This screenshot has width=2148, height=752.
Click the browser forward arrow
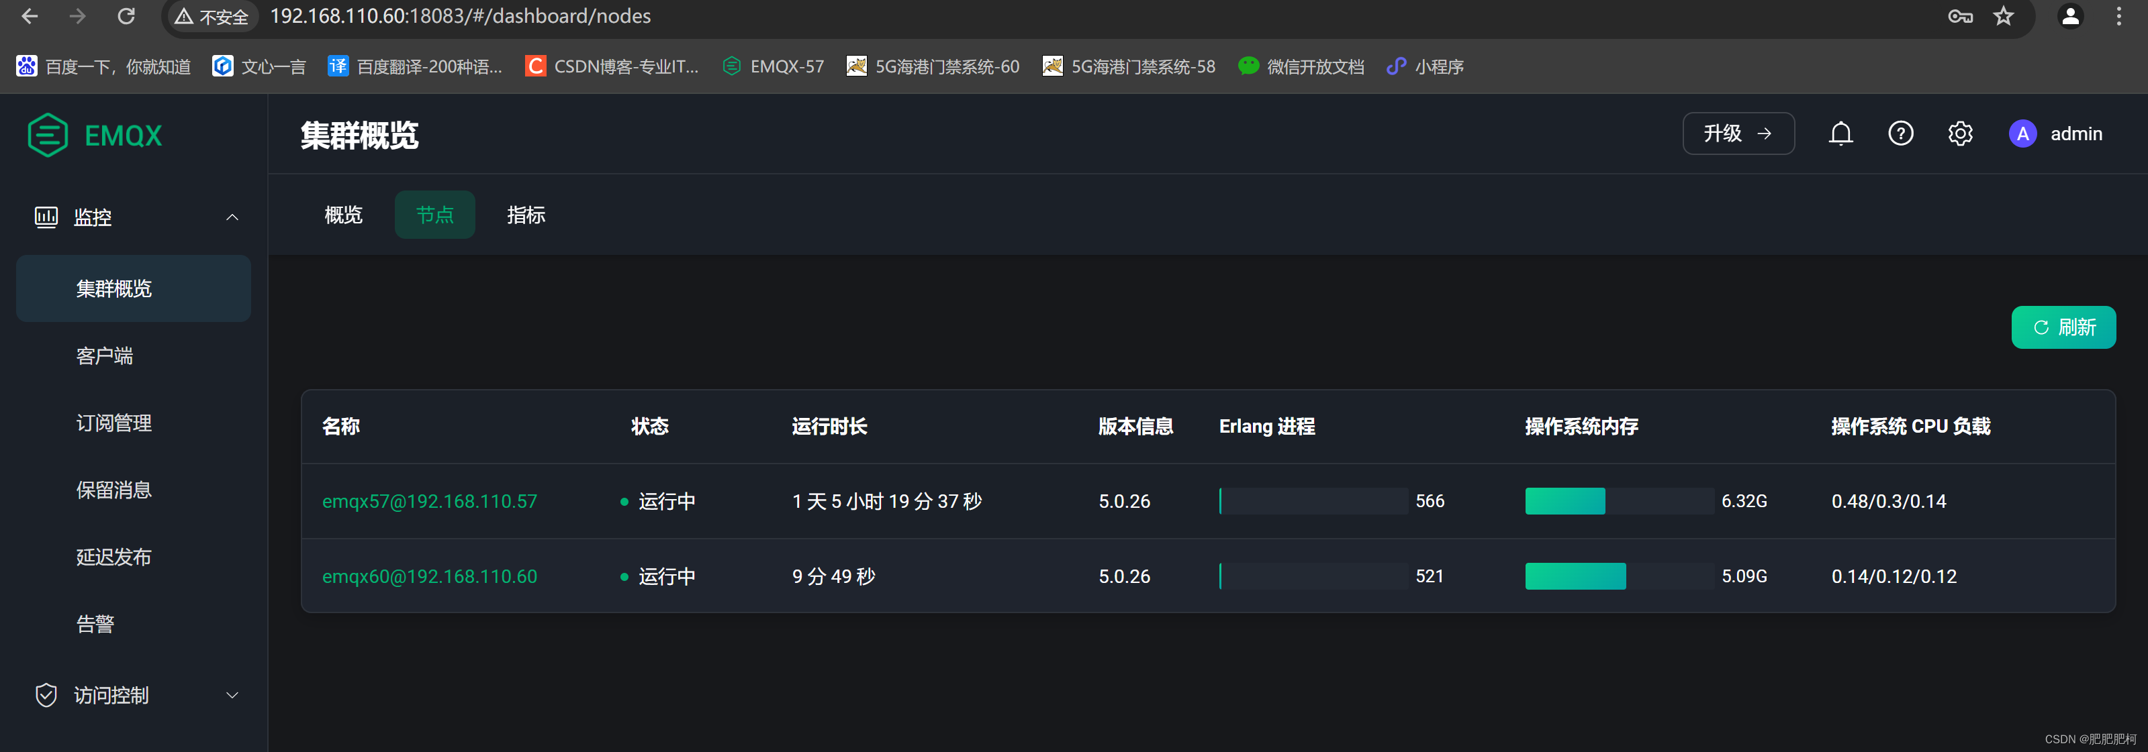[x=77, y=16]
